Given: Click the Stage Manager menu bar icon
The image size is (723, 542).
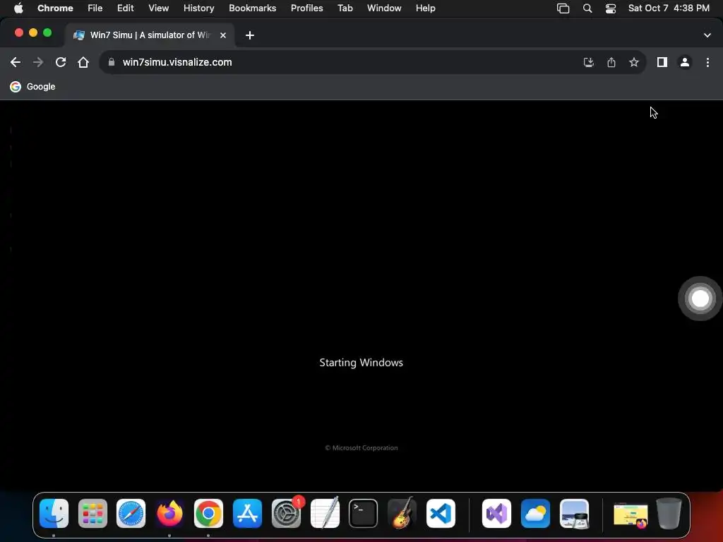Looking at the screenshot, I should click(x=563, y=8).
